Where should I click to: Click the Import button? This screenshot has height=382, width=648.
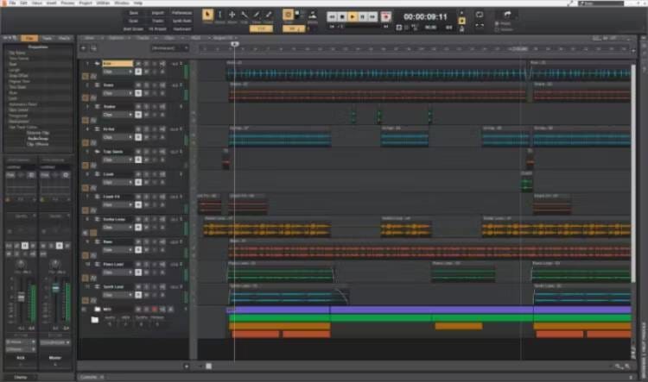pyautogui.click(x=157, y=13)
